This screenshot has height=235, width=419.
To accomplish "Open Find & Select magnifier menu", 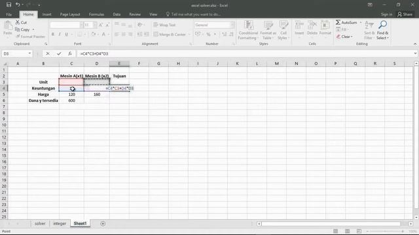I will pyautogui.click(x=382, y=30).
